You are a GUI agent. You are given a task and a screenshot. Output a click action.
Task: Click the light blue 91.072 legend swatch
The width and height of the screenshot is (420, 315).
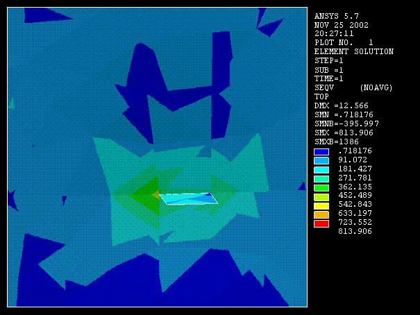321,160
